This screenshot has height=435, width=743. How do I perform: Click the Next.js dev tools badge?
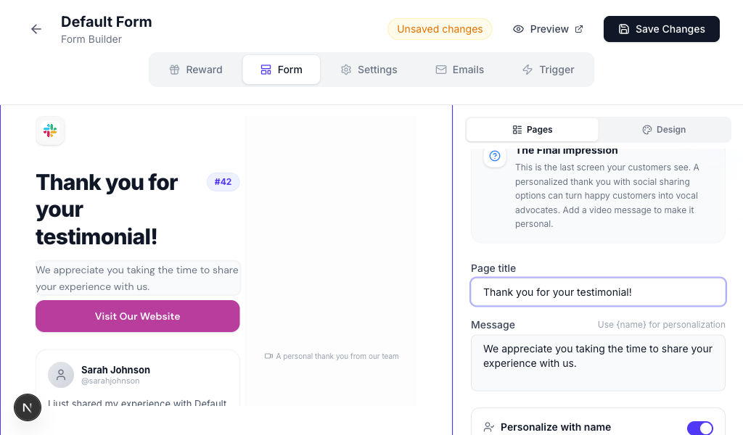coord(28,407)
